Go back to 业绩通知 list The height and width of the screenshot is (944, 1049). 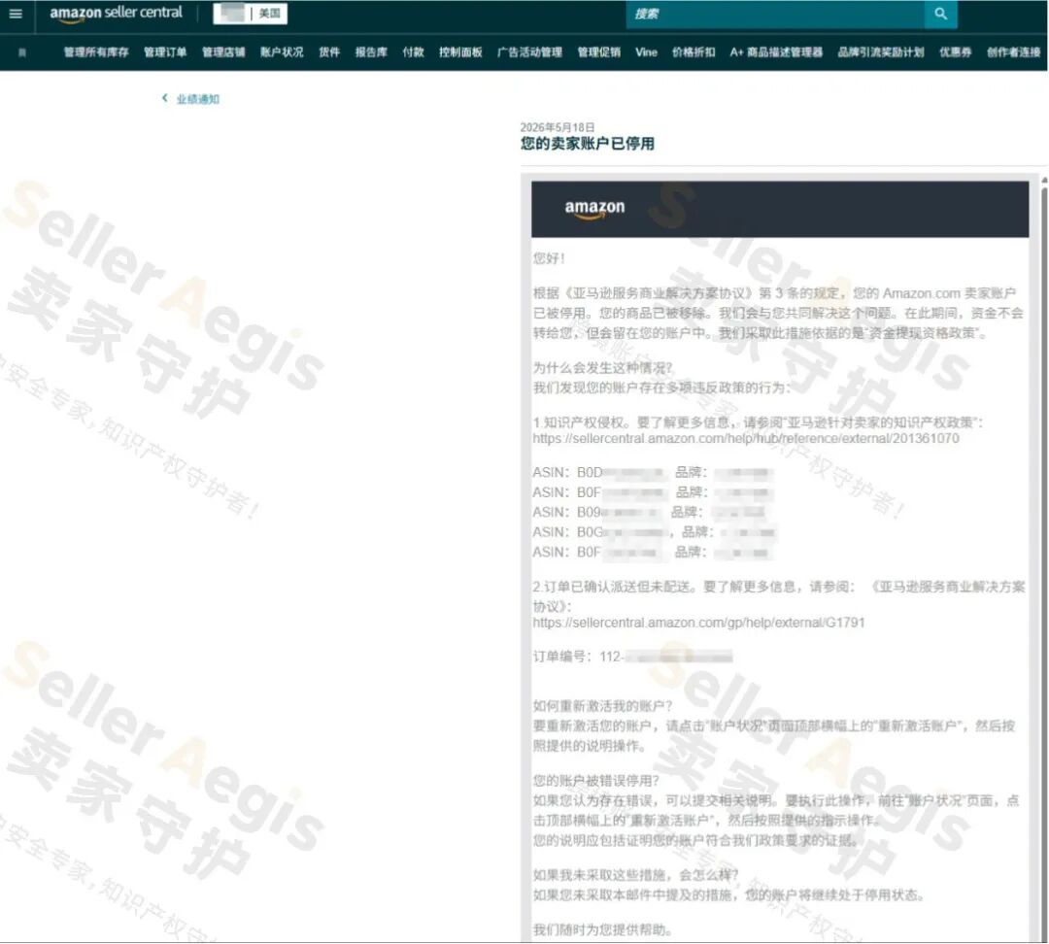click(x=198, y=99)
